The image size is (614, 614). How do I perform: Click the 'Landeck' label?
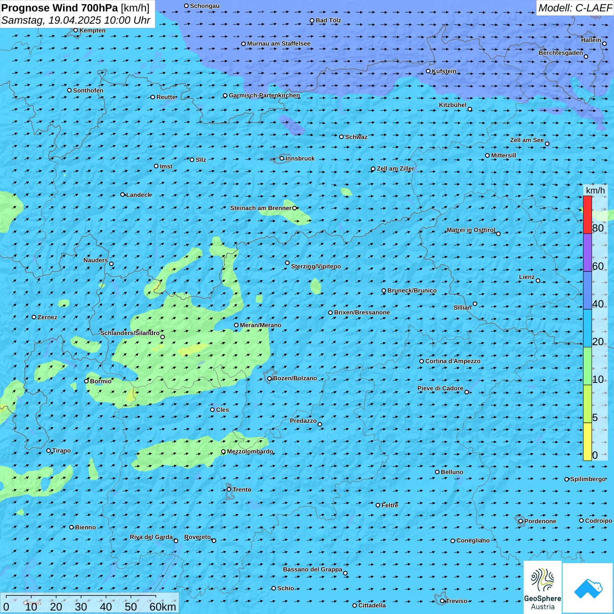[139, 195]
